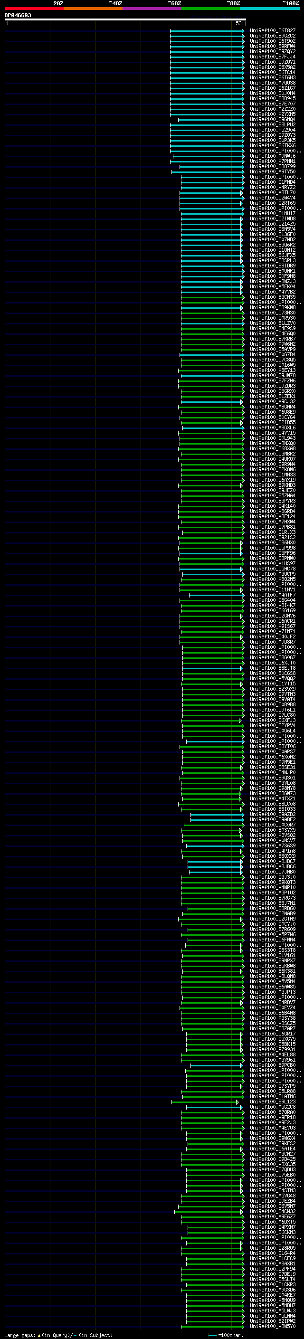Viewport: 304px width, 1339px height.
Task: Click the UniRef100_C4WJP0 label
Action: click(272, 772)
